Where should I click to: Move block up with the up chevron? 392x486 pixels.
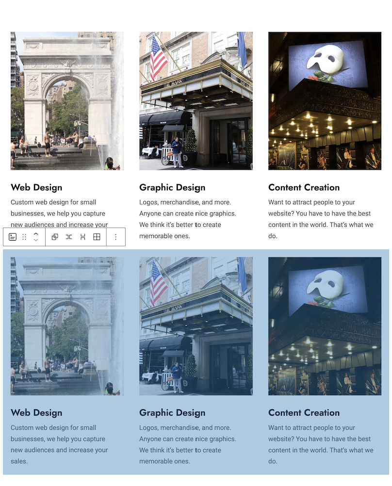coord(36,233)
